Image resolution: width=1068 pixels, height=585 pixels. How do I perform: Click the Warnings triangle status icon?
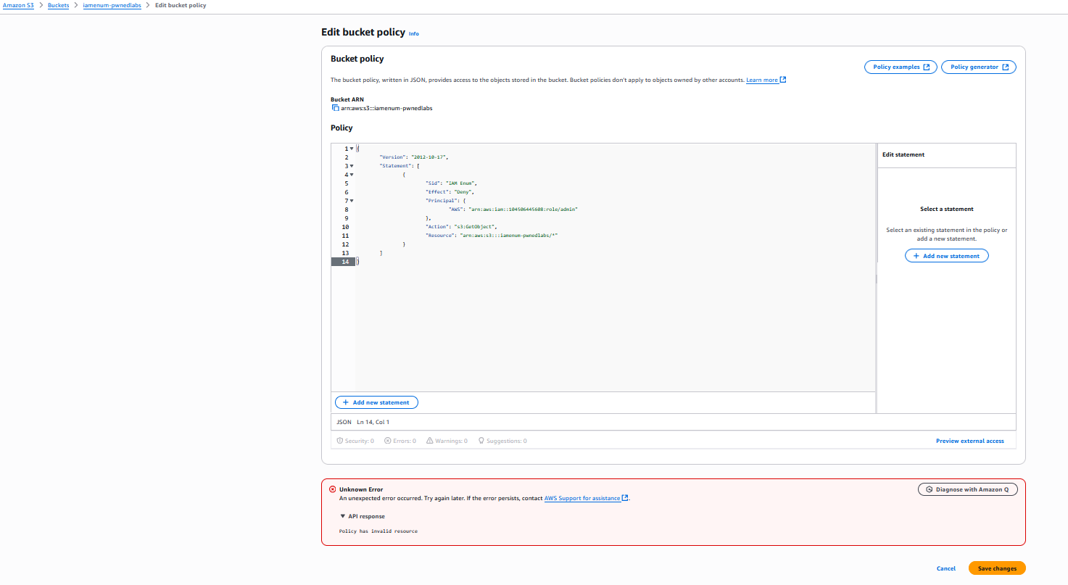(430, 441)
